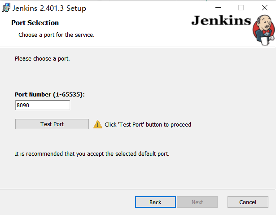Click the 'Port Selection' heading
The image size is (276, 215).
click(x=35, y=23)
